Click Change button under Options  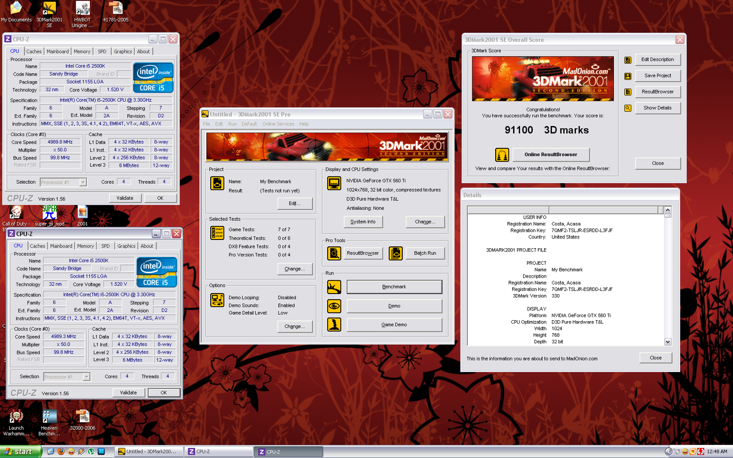295,327
